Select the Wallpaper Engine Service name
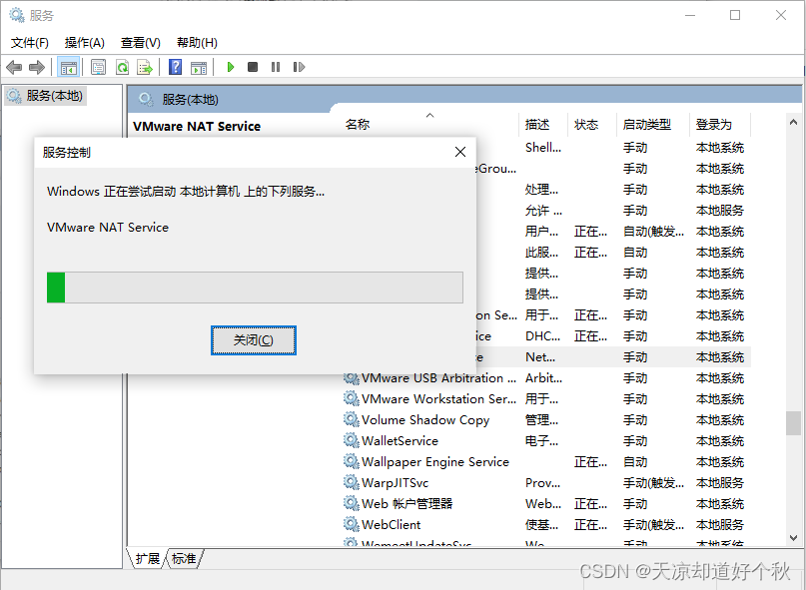806x590 pixels. (434, 462)
